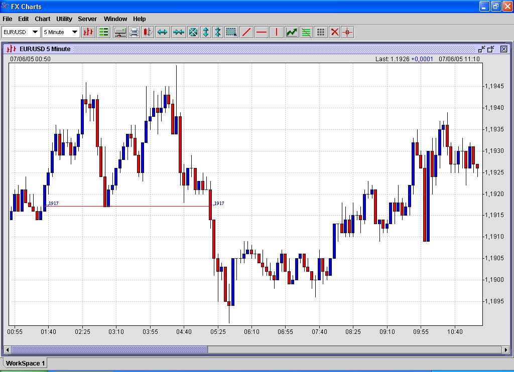The height and width of the screenshot is (372, 514).
Task: Open the Edit menu
Action: [x=23, y=19]
